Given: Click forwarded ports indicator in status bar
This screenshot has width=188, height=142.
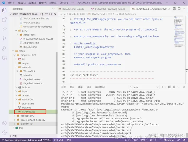Looking at the screenshot, I should (x=68, y=140).
